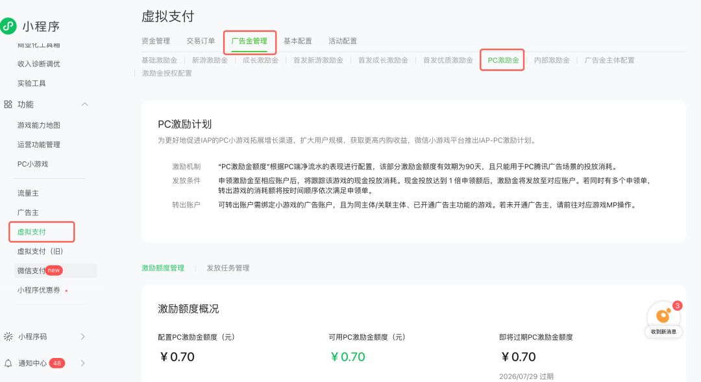Open 广告金主体配置 sub-tab
Image resolution: width=701 pixels, height=382 pixels.
click(x=609, y=60)
